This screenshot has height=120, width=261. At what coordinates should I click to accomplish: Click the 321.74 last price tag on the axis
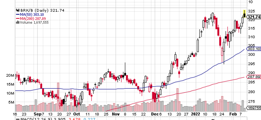point(253,17)
